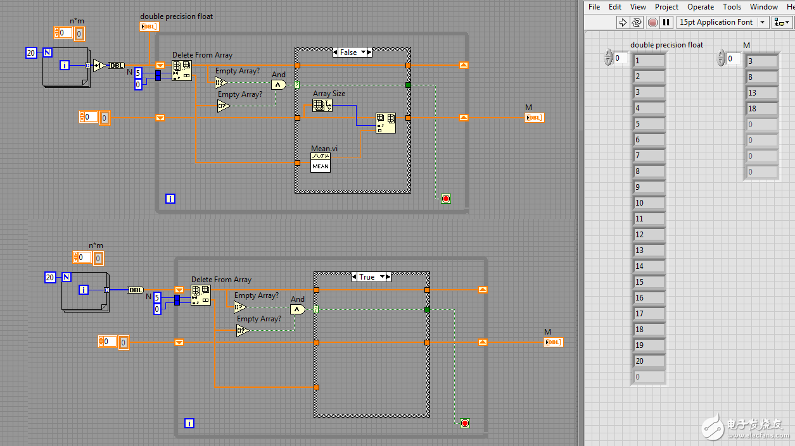Select the upper Delete From Array node

pyautogui.click(x=182, y=70)
